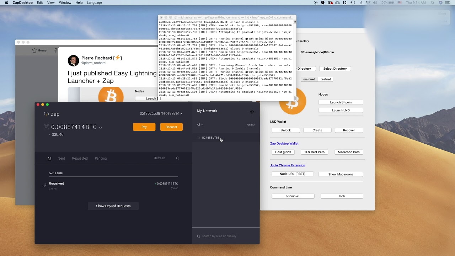This screenshot has height=256, width=455.
Task: Open Spotlight search in menu bar
Action: click(x=433, y=2)
